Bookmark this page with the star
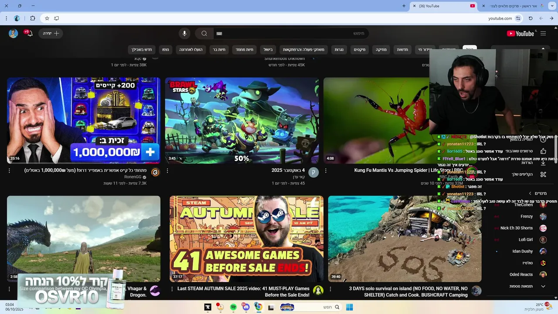Image resolution: width=558 pixels, height=314 pixels. click(x=47, y=18)
